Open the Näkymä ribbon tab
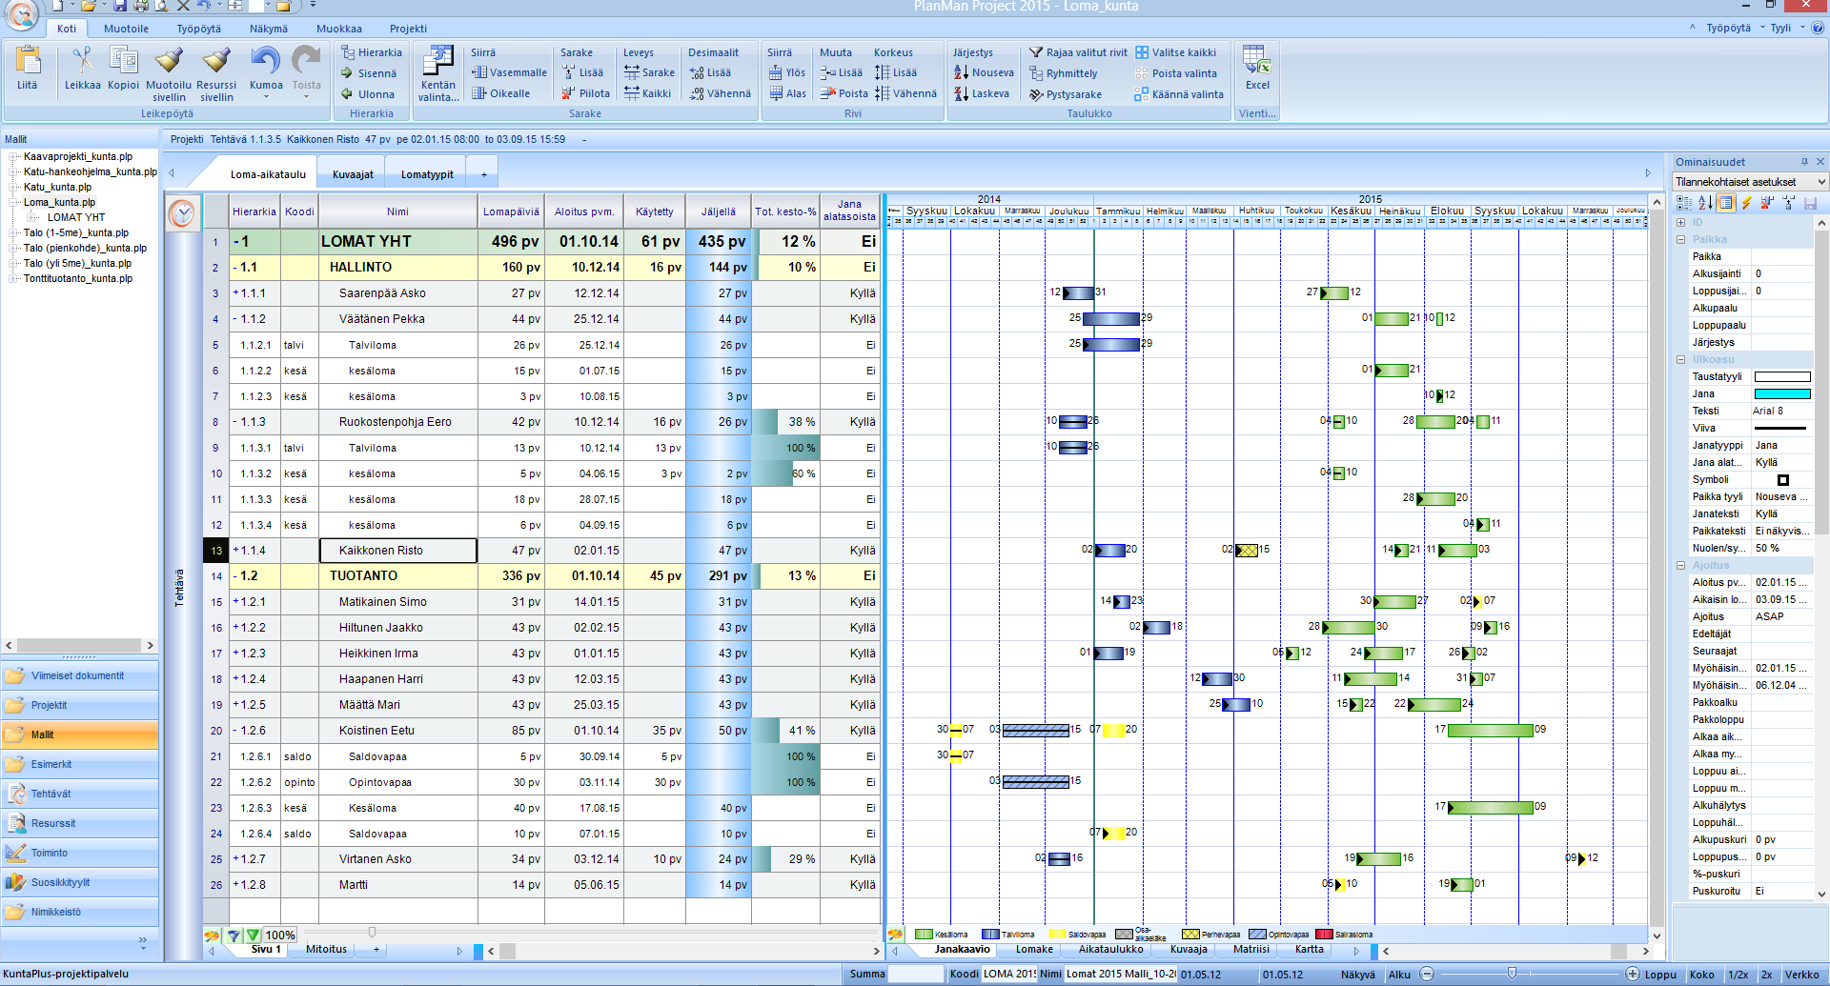Screen dimensions: 1830x986 269,29
